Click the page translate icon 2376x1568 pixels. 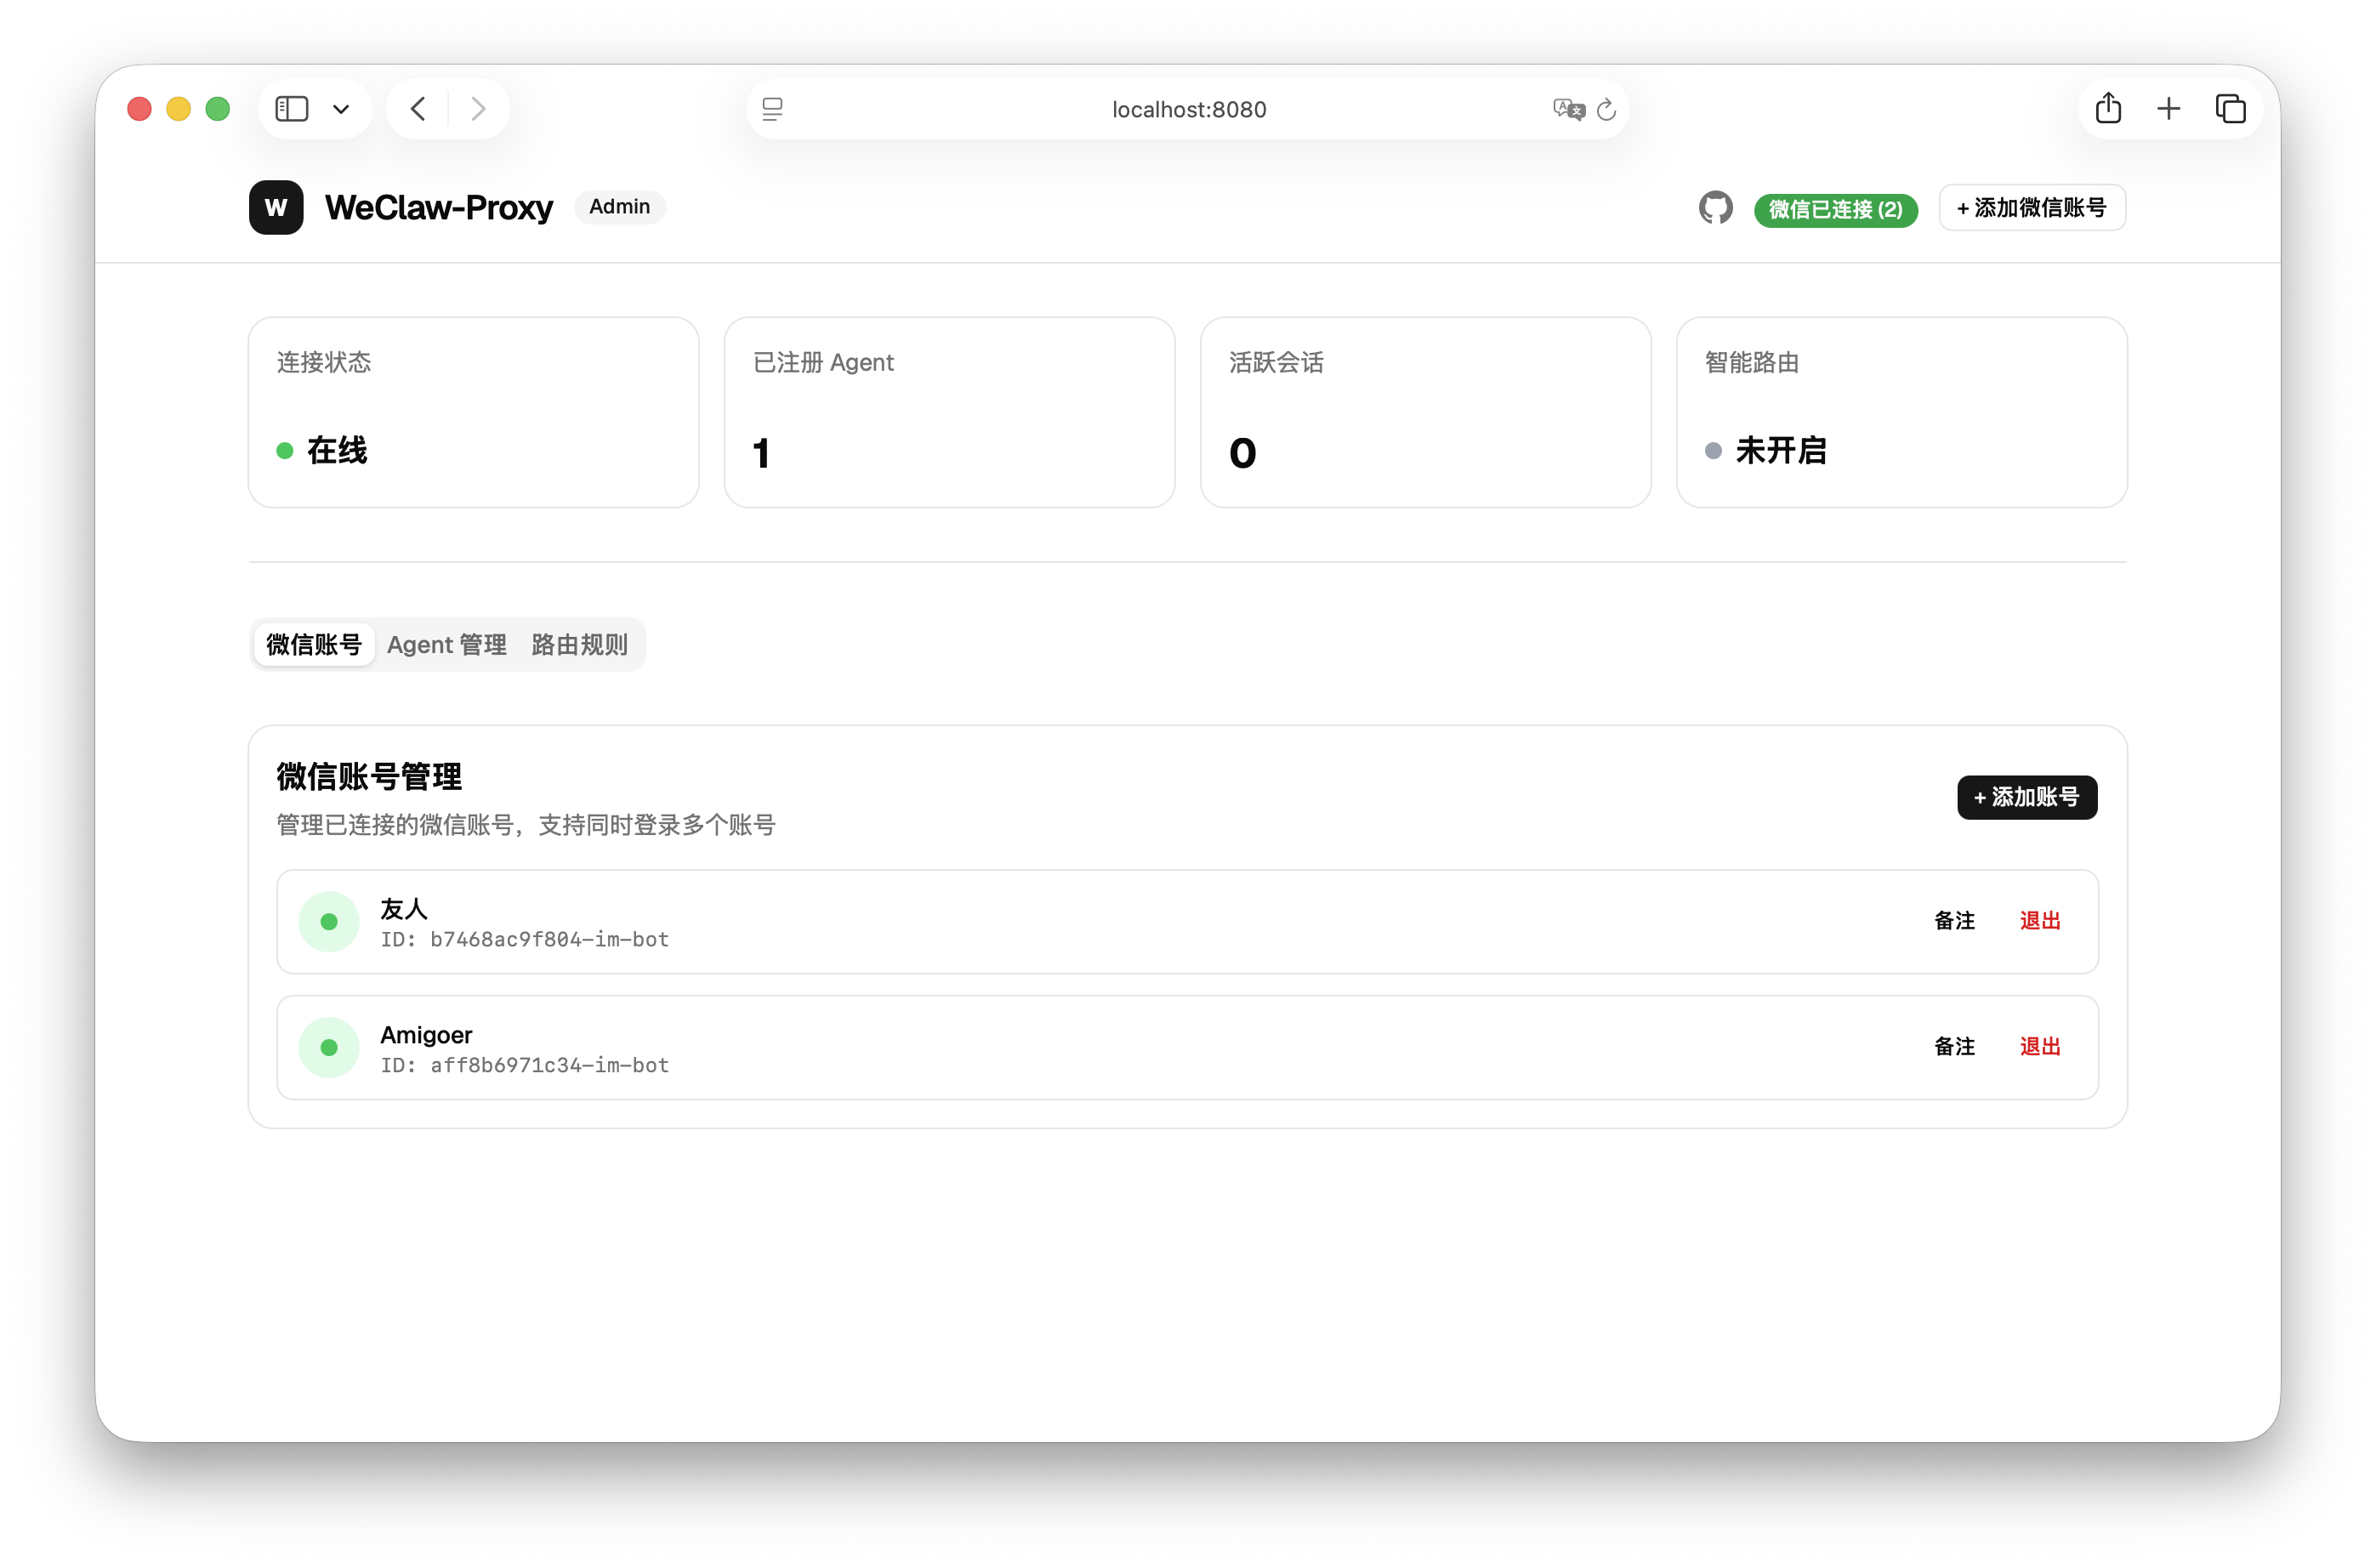1568,109
